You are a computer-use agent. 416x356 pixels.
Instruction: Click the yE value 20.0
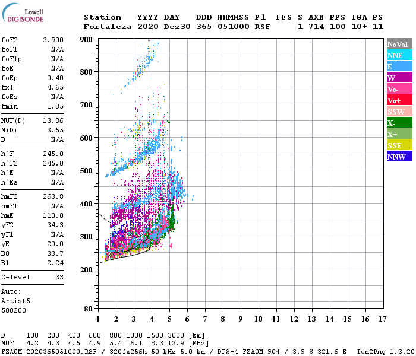55,244
